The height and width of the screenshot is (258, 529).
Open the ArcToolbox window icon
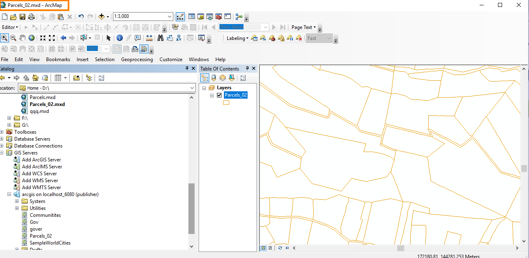coord(219,17)
